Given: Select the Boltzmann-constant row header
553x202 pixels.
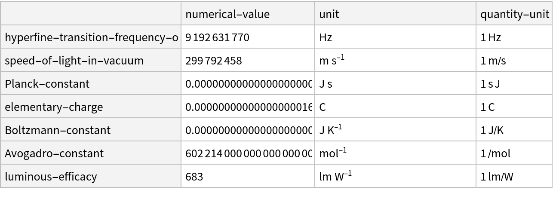Looking at the screenshot, I should (x=91, y=130).
